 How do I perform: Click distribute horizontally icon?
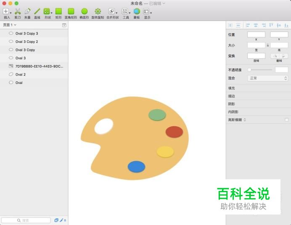pos(230,25)
